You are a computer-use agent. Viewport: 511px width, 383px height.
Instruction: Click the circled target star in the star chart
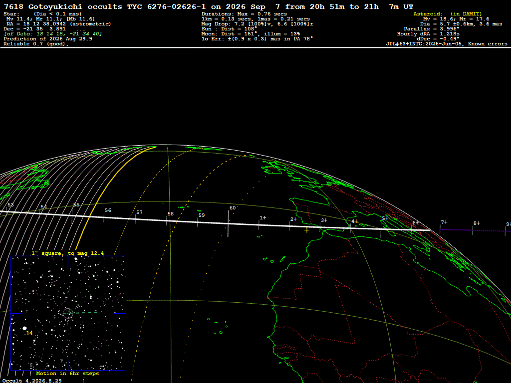tap(68, 313)
